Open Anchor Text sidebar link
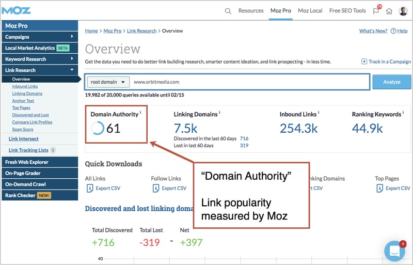 (23, 100)
